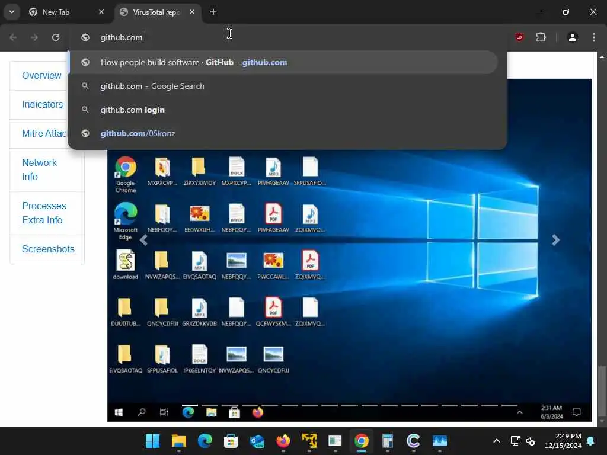Open the blue C app on the taskbar
Viewport: 607px width, 455px height.
pos(413,441)
